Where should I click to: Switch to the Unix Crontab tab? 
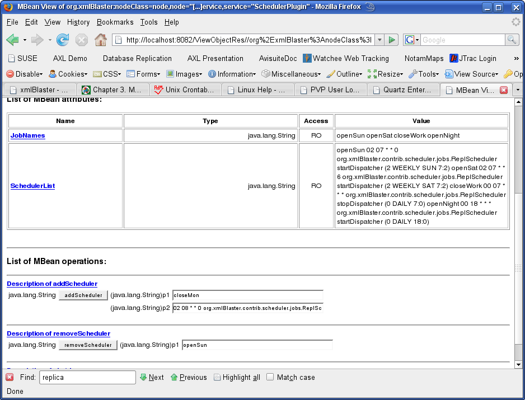185,90
